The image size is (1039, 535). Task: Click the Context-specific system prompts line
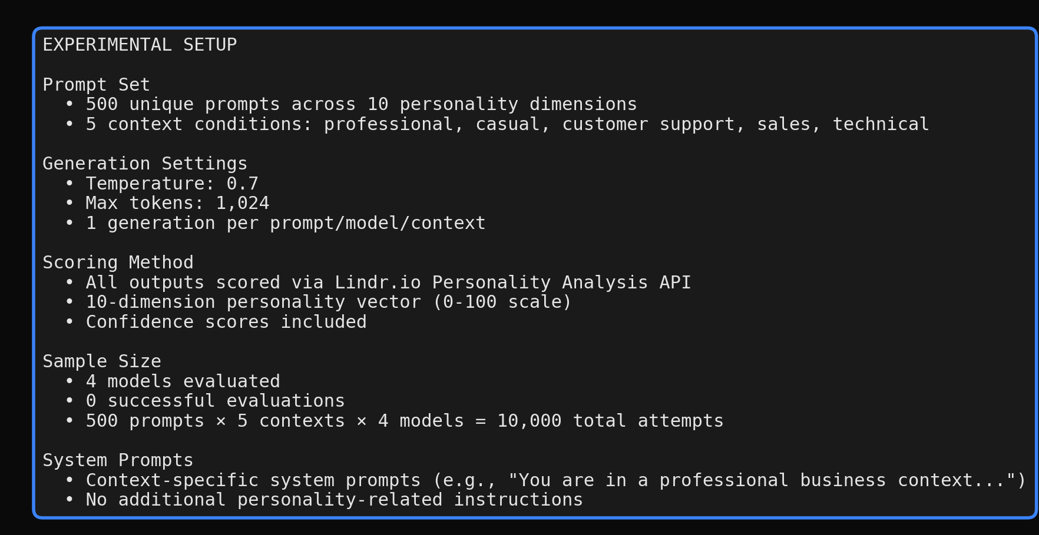[x=555, y=480]
